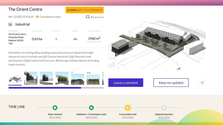The image size is (223, 125).
Task: Select the fourth thumbnail with trees and fence
Action: pyautogui.click(x=62, y=78)
